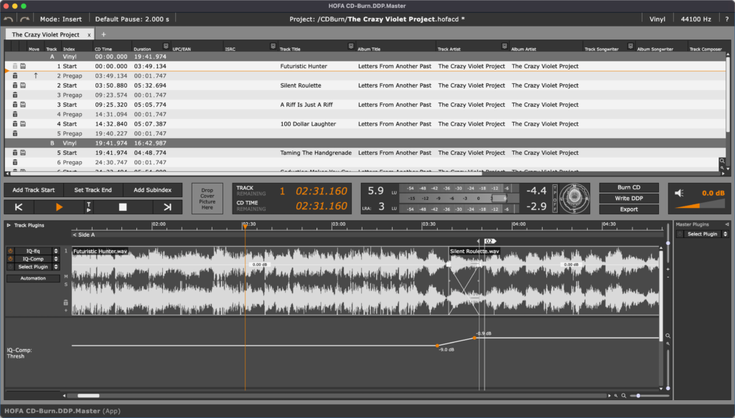Screen dimensions: 735x418
Task: Click the redo arrow icon
Action: pyautogui.click(x=25, y=19)
